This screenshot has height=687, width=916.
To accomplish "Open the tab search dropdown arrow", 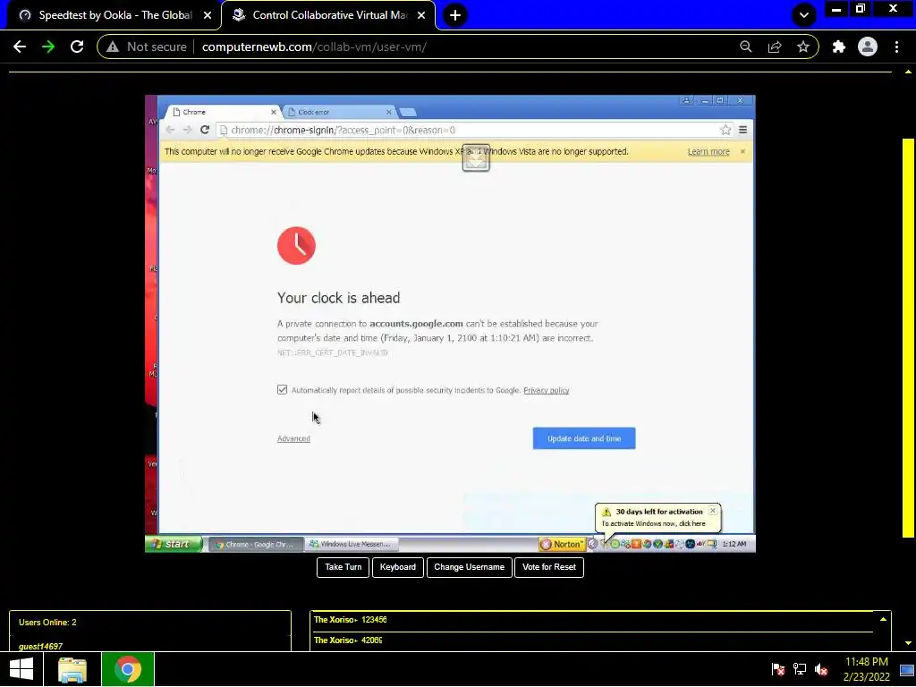I will 804,15.
